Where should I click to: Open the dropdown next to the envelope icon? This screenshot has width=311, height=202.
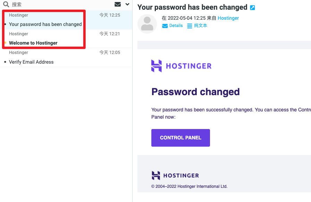coord(127,4)
